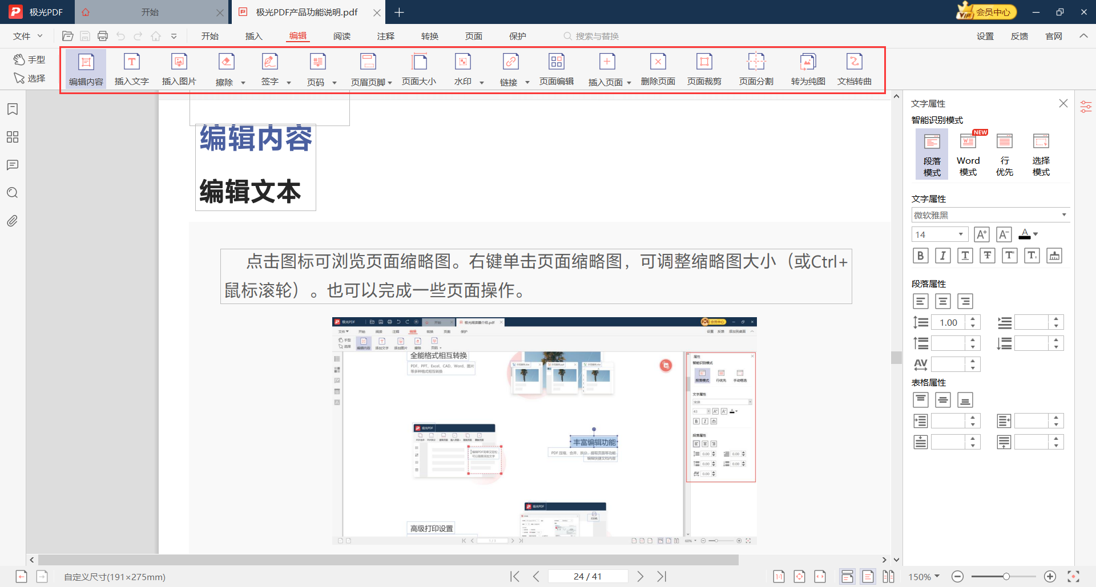
Task: Expand the 签字 (Signature) tool options
Action: point(289,82)
